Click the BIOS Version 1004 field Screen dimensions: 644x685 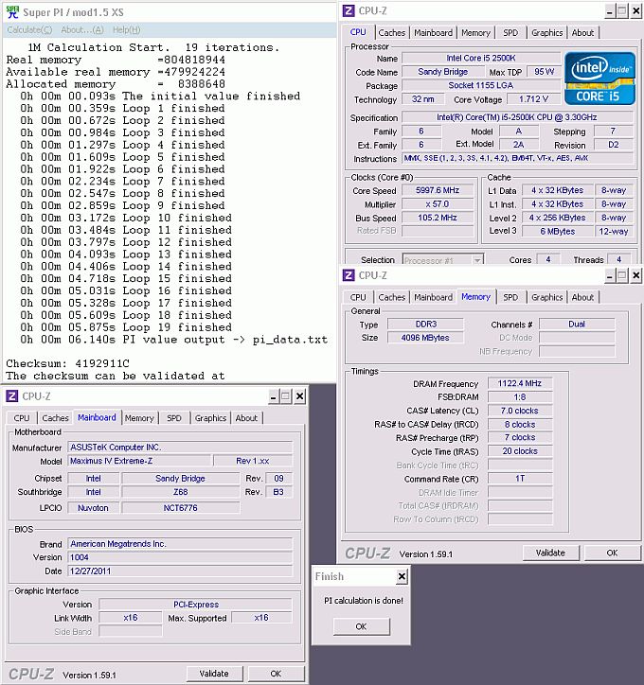click(x=180, y=557)
